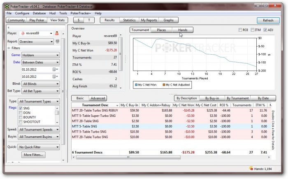The image size is (288, 179).
Task: Open the Hud menu
Action: [x=52, y=13]
